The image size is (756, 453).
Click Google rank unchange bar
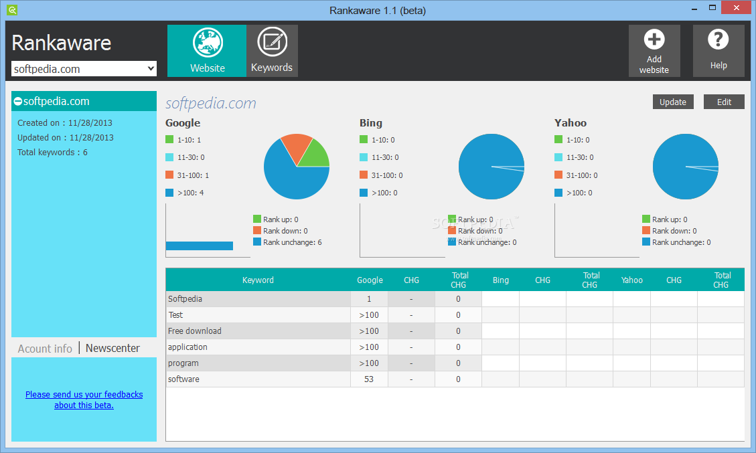[199, 246]
